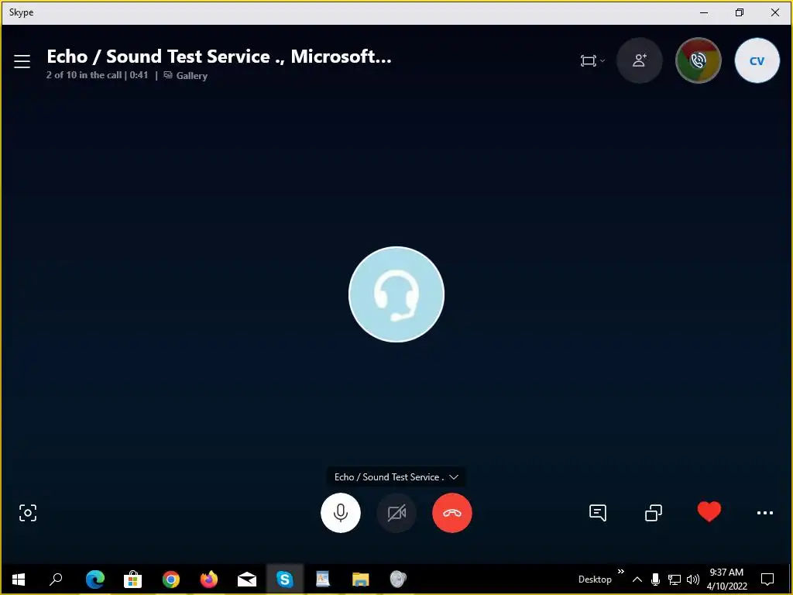The image size is (793, 595).
Task: Click the Echo / Sound Test Service call title
Action: pos(219,56)
